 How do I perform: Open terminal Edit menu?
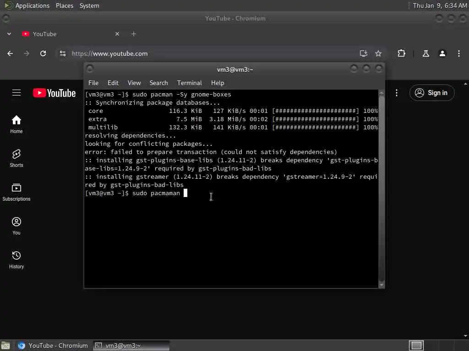pos(113,83)
